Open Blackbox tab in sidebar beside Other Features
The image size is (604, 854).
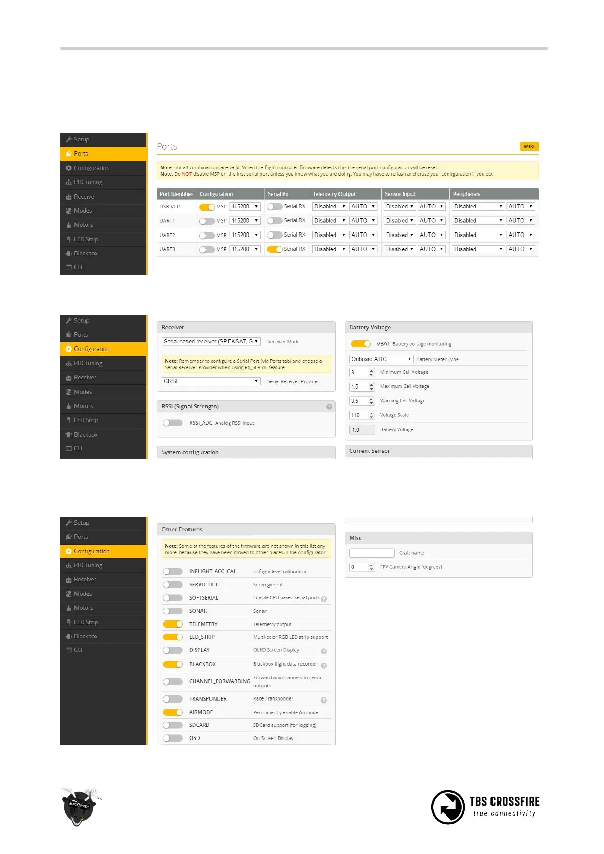tap(85, 636)
